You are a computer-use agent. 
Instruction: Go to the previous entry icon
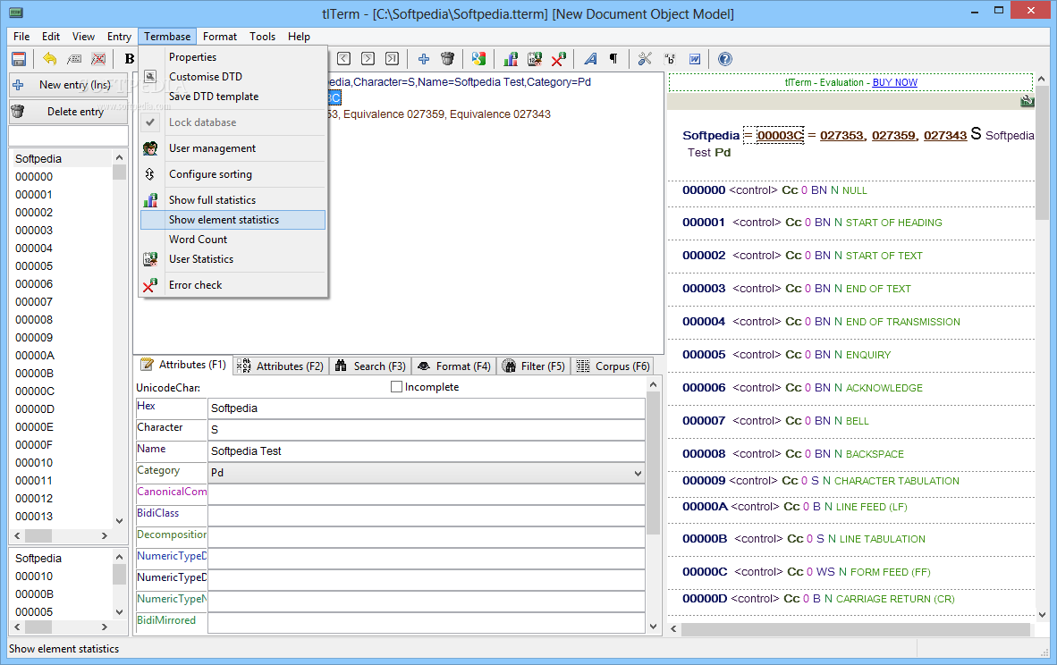pyautogui.click(x=343, y=59)
